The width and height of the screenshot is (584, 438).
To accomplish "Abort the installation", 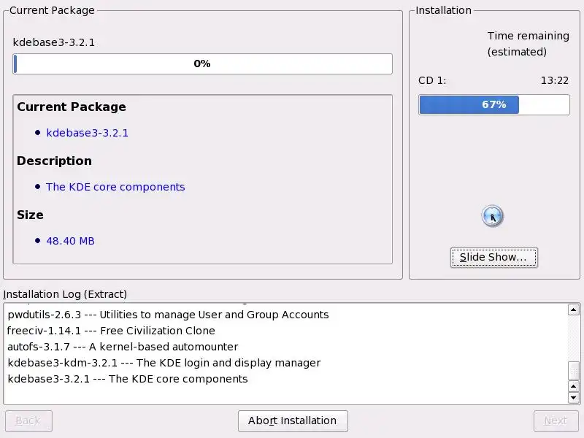I will pyautogui.click(x=293, y=421).
